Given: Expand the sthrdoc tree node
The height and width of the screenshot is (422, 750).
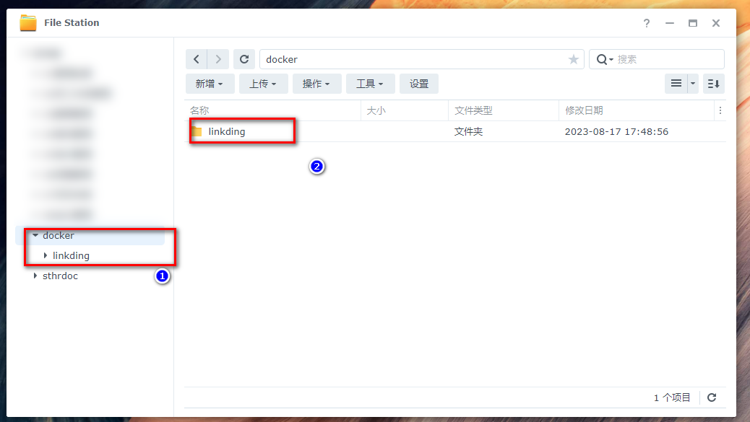Looking at the screenshot, I should pyautogui.click(x=35, y=276).
